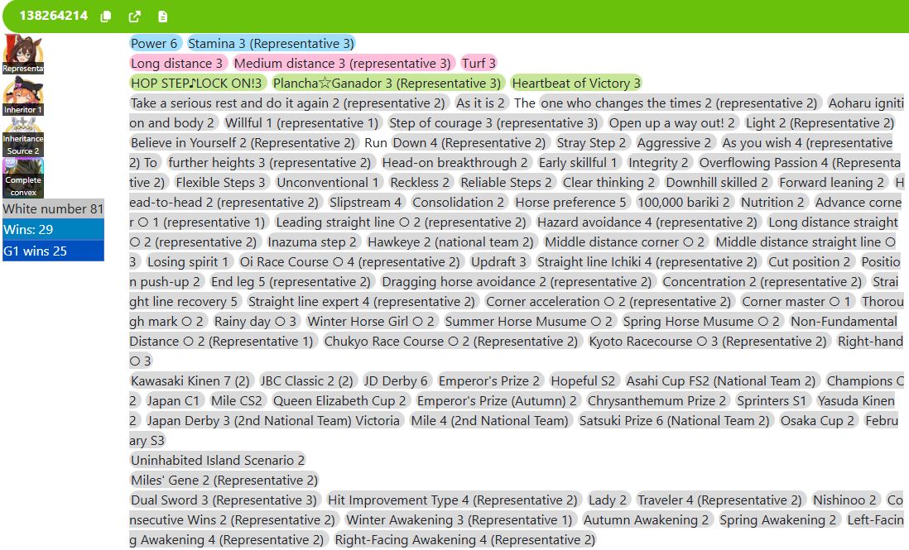Click the blue Power 6 tag
The image size is (909, 550).
click(x=154, y=43)
